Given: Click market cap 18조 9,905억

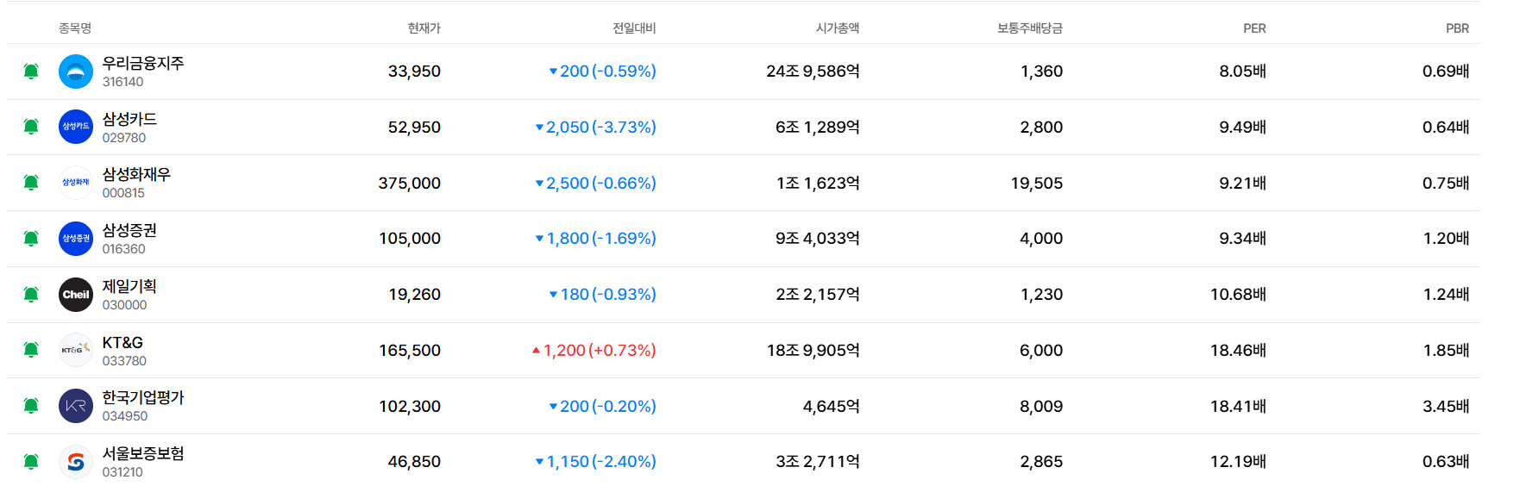Looking at the screenshot, I should point(813,351).
